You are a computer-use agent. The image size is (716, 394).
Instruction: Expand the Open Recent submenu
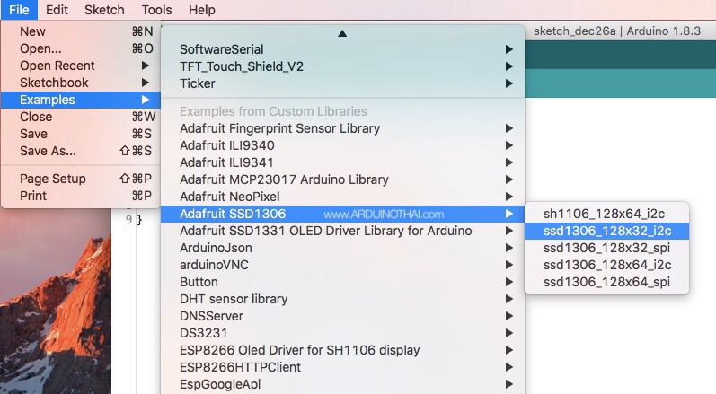click(81, 66)
